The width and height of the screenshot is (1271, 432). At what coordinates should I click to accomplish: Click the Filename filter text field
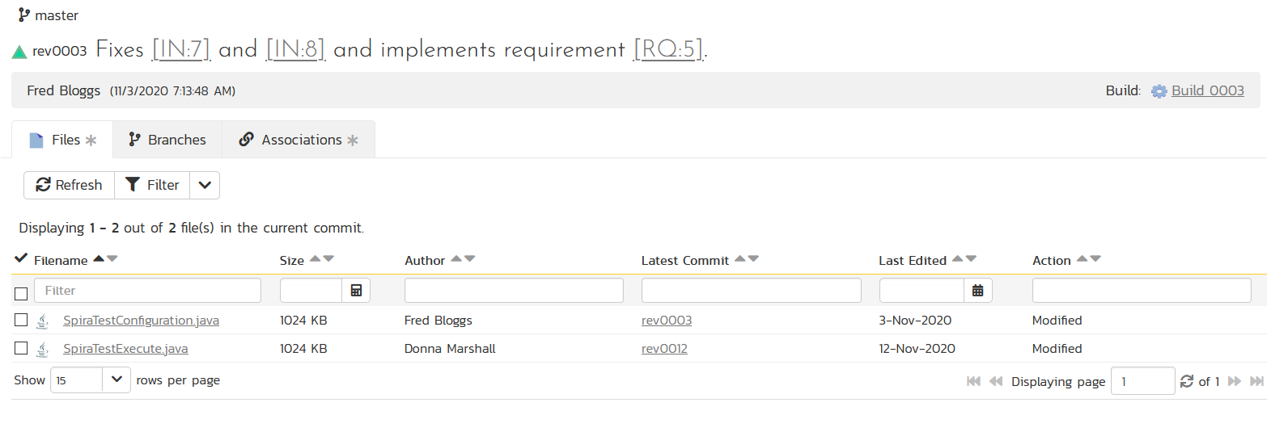point(147,291)
